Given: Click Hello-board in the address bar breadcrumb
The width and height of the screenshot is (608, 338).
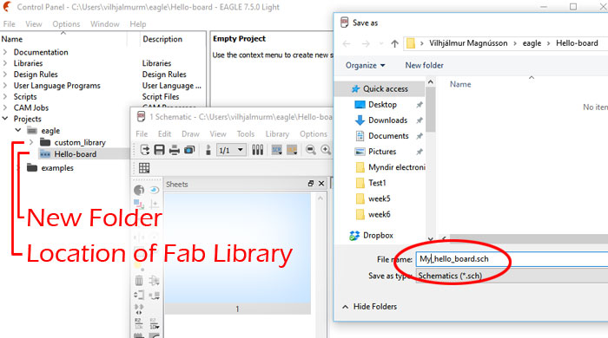Looking at the screenshot, I should (577, 43).
